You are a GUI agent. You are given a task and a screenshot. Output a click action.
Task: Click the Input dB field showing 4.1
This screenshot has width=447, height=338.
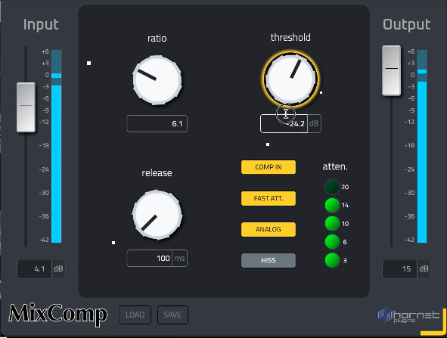(x=35, y=268)
